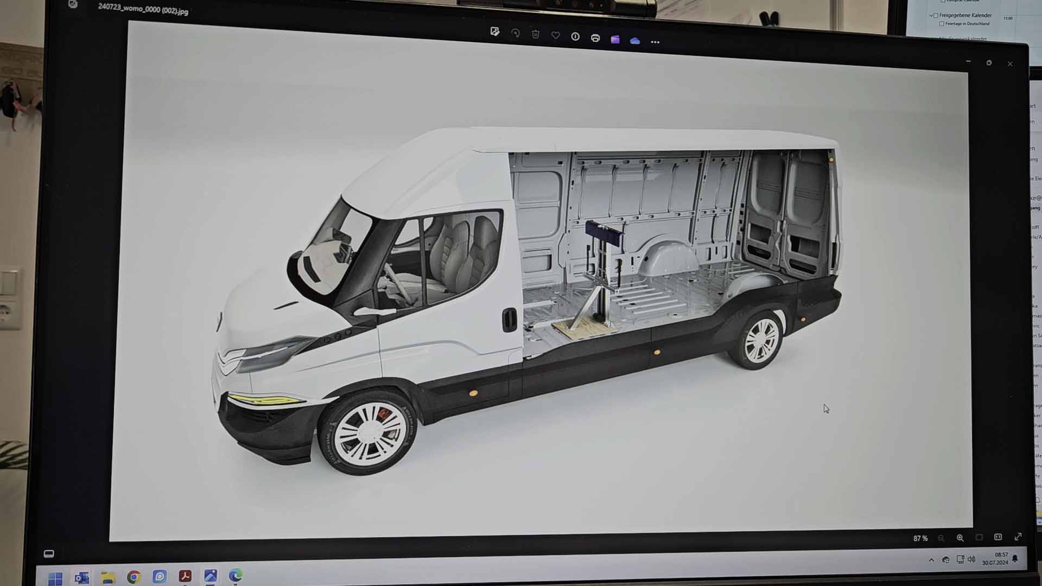Click the zoom-to-fit icon
This screenshot has height=586, width=1042.
[x=979, y=537]
